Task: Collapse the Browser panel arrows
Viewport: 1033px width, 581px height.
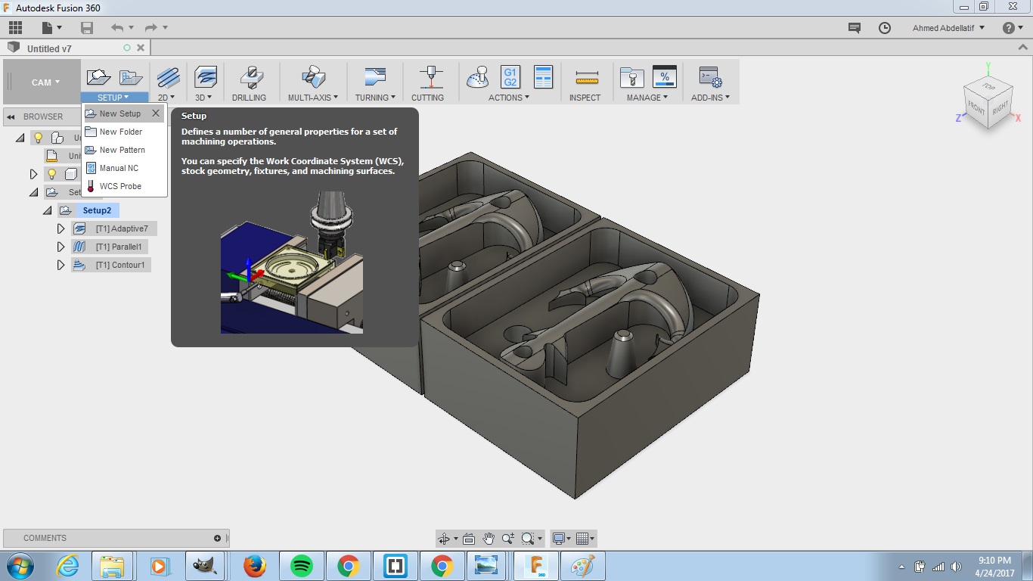Action: 11,117
